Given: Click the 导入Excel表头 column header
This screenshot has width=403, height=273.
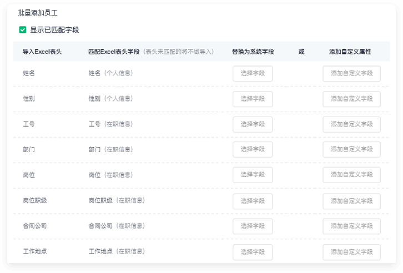Looking at the screenshot, I should [42, 52].
